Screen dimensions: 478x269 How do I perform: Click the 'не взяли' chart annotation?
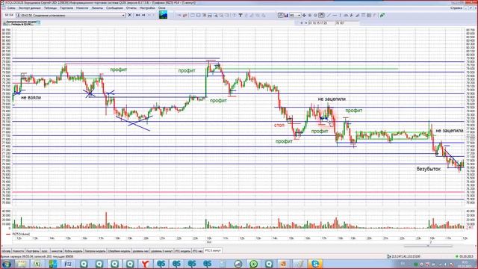[x=31, y=98]
